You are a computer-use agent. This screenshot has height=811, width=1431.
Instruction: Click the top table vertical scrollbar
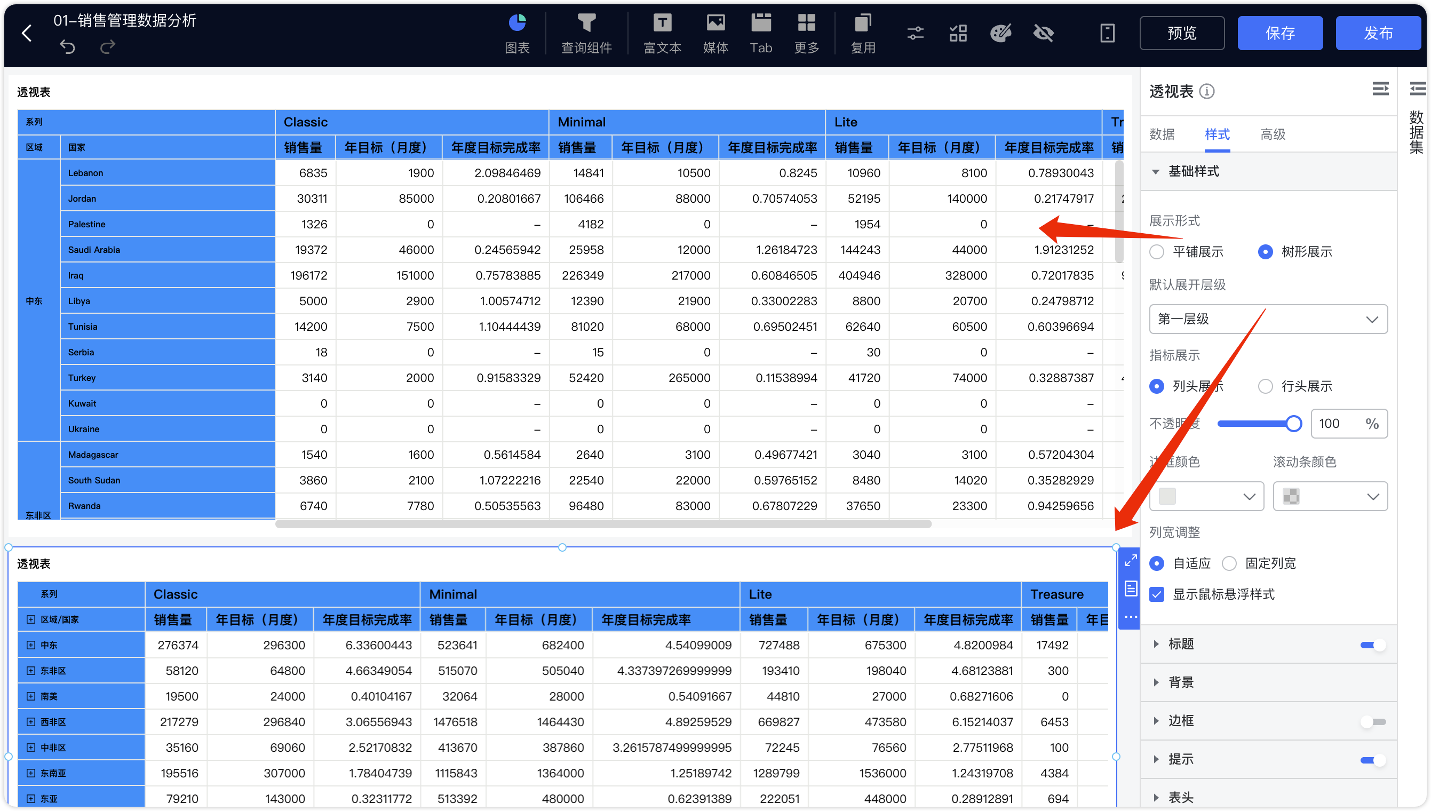click(x=1118, y=212)
